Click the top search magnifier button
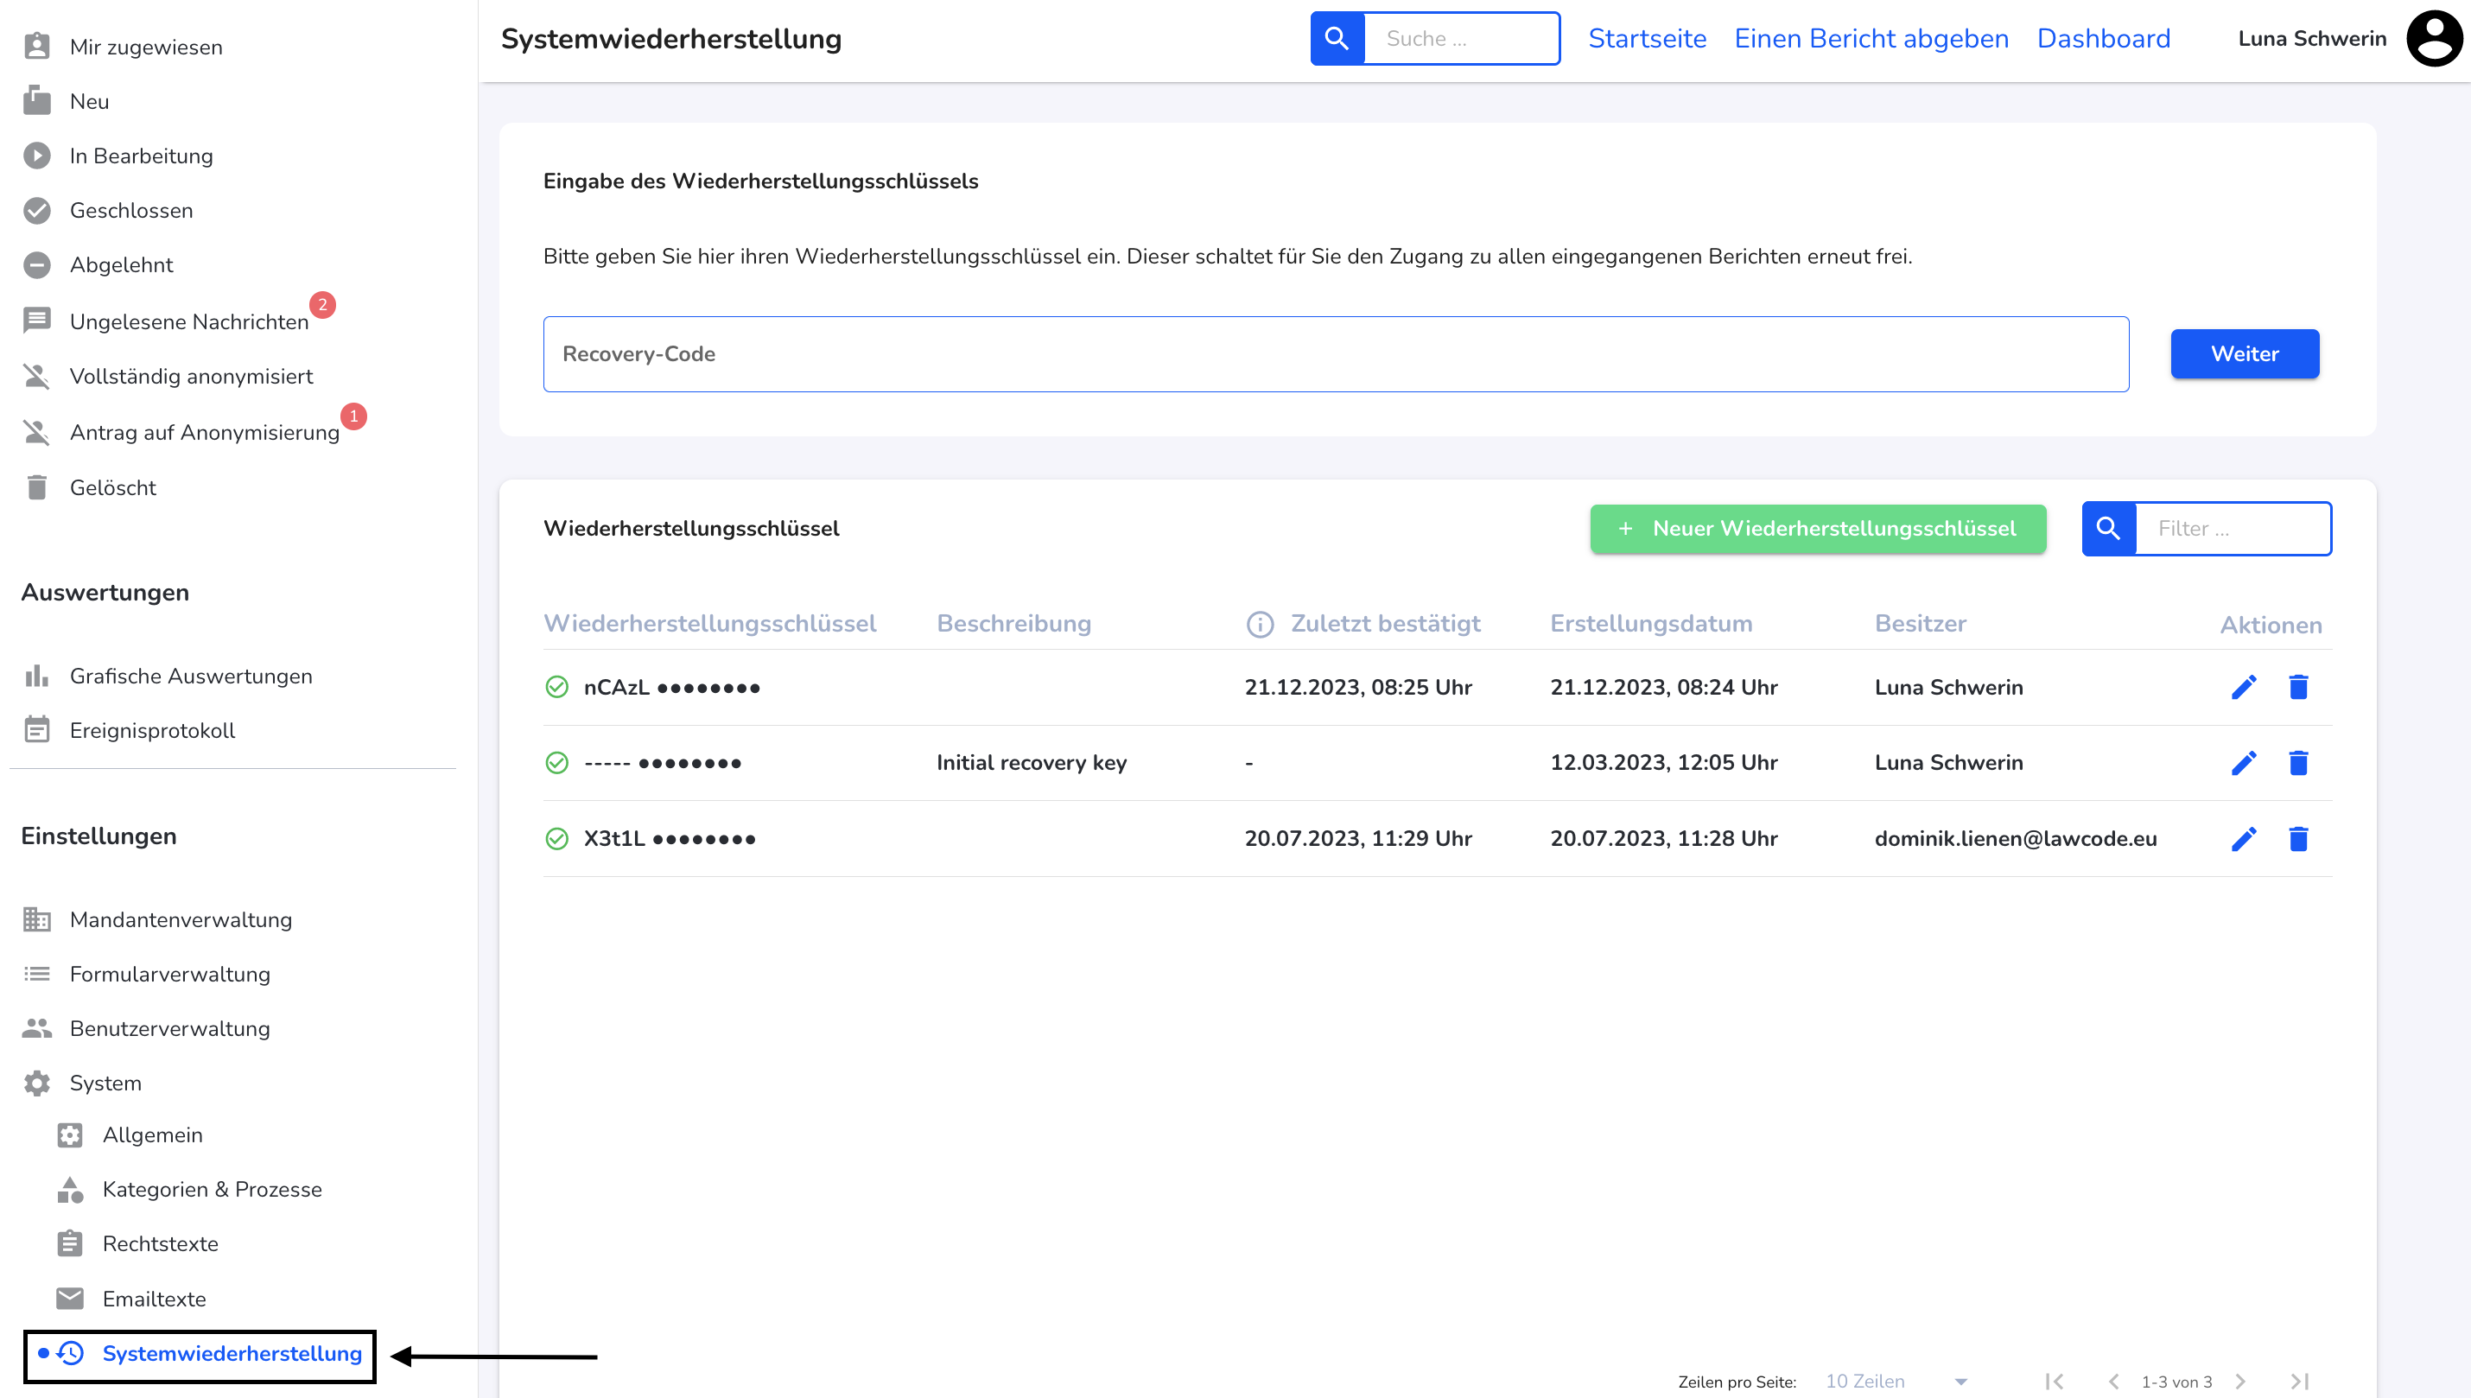2471x1398 pixels. click(1337, 38)
